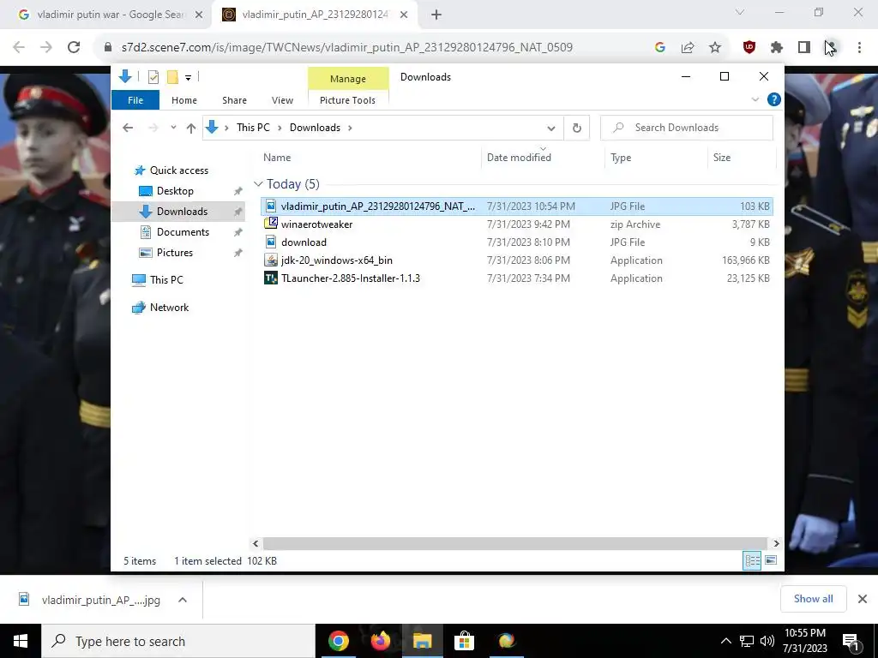The width and height of the screenshot is (878, 658).
Task: Switch to the Share ribbon tab
Action: [x=234, y=100]
